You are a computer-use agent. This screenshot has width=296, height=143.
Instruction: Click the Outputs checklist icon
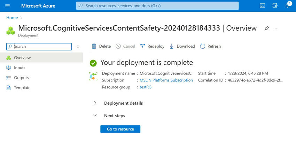click(x=8, y=78)
